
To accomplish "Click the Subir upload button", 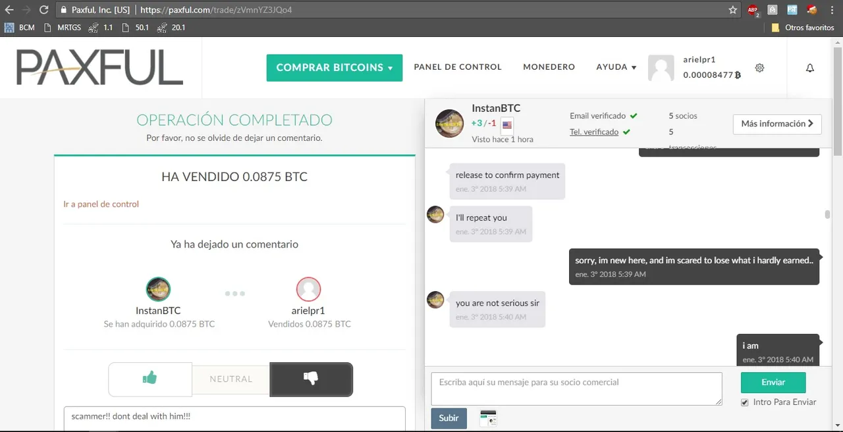I will [x=449, y=418].
